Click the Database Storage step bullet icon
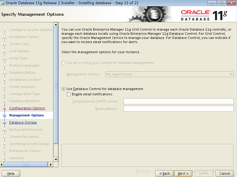The width and height of the screenshot is (237, 177). (5, 122)
